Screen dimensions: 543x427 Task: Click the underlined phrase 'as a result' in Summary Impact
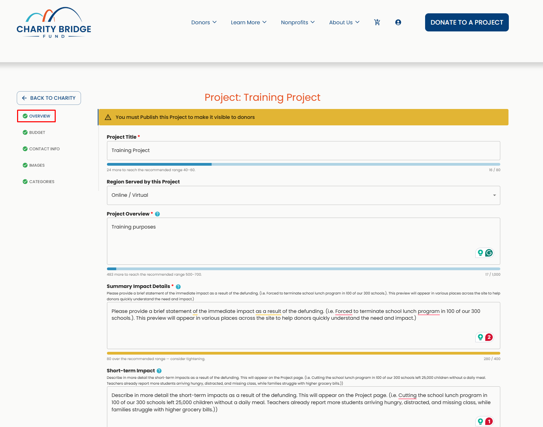(268, 311)
